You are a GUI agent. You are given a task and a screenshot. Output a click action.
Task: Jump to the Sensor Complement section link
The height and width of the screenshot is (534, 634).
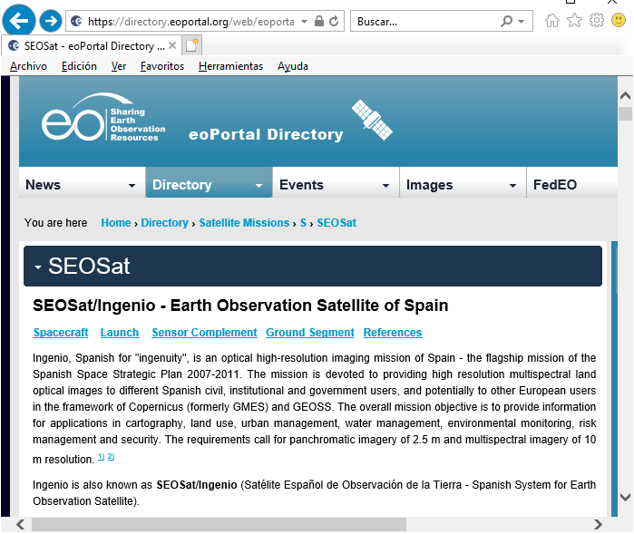tap(204, 333)
